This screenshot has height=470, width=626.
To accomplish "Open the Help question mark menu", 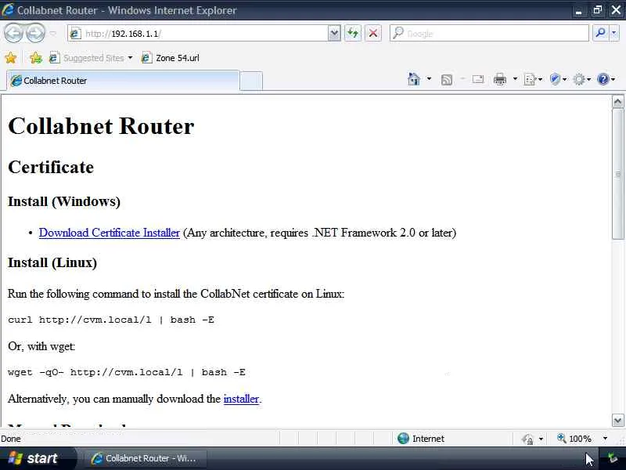I will tap(606, 79).
